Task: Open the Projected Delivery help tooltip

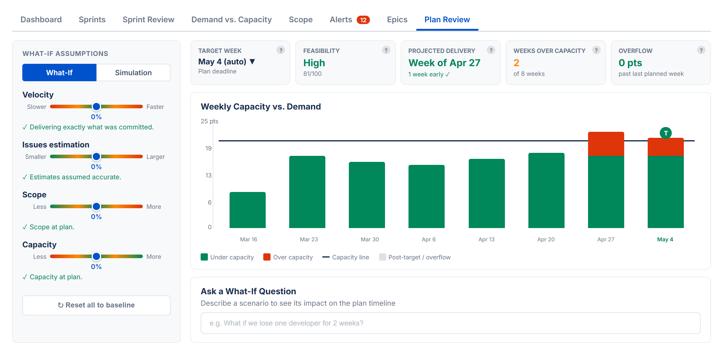Action: 491,50
